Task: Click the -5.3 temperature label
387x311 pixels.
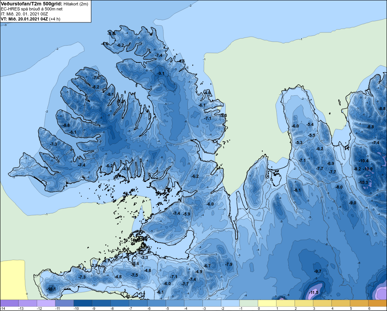Action: (x=299, y=143)
